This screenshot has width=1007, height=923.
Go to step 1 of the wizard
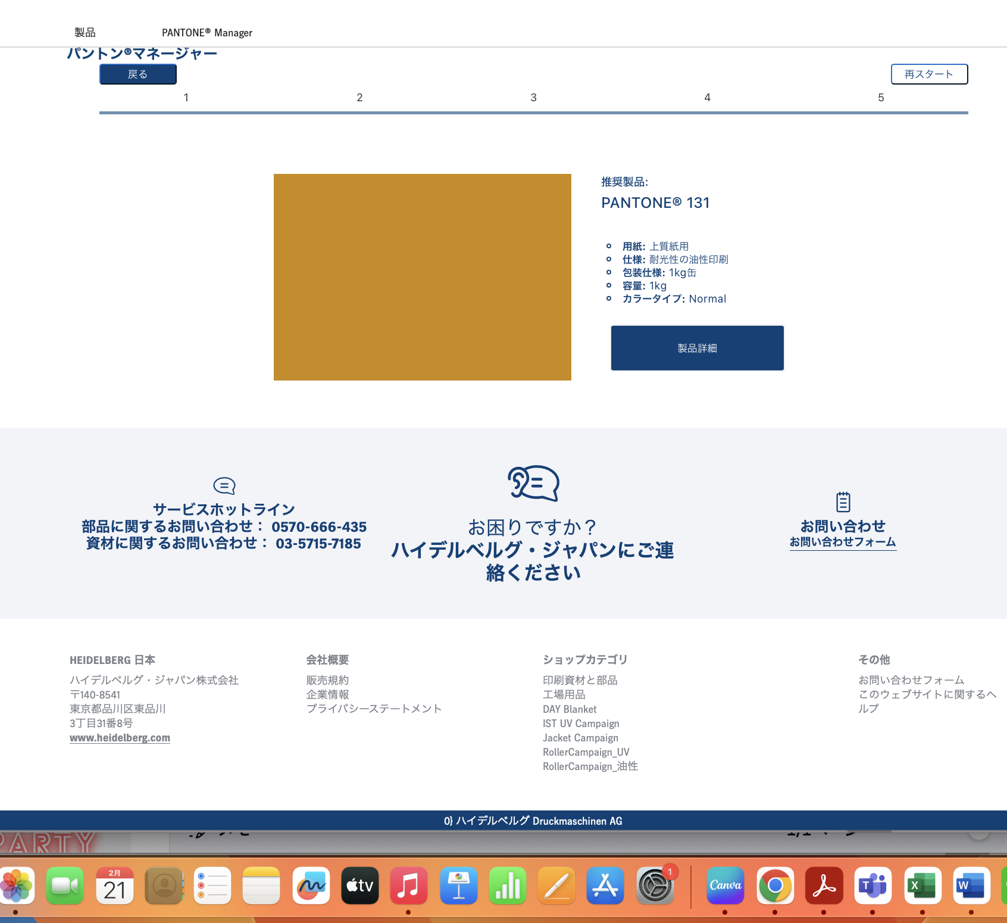click(186, 98)
